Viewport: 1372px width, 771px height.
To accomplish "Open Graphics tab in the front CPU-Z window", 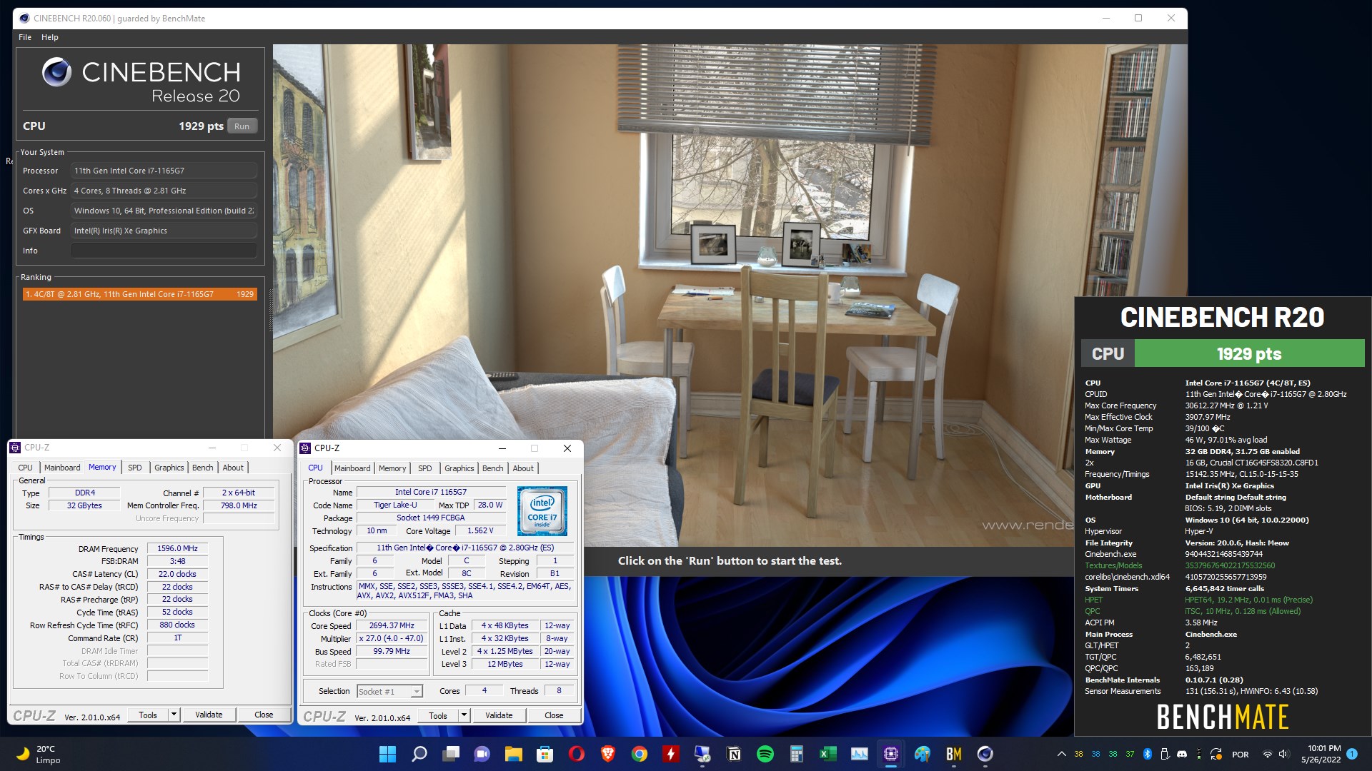I will point(459,468).
